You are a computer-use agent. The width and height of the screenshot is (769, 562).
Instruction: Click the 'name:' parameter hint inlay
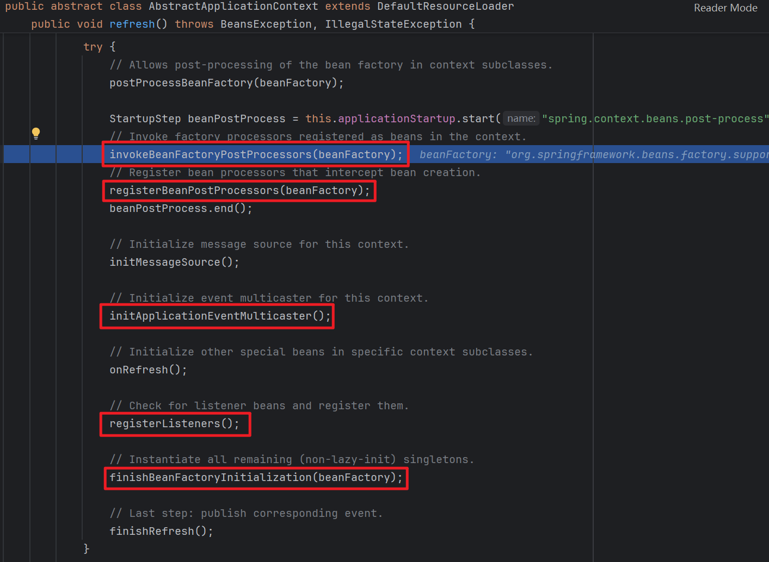tap(520, 118)
